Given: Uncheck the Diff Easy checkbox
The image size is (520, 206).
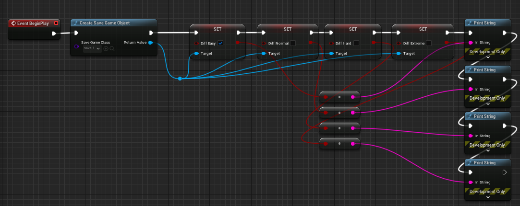Looking at the screenshot, I should click(220, 43).
